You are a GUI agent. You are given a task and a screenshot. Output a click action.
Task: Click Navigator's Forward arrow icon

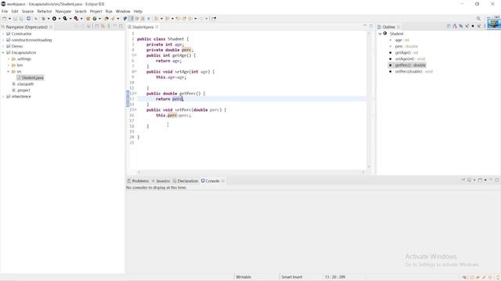pos(83,27)
